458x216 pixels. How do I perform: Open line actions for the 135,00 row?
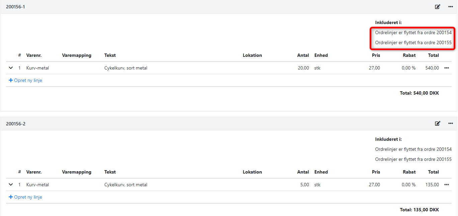click(446, 185)
